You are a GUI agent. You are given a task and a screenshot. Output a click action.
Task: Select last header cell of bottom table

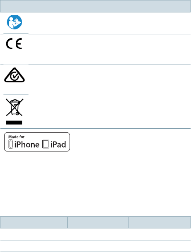pyautogui.click(x=160, y=222)
